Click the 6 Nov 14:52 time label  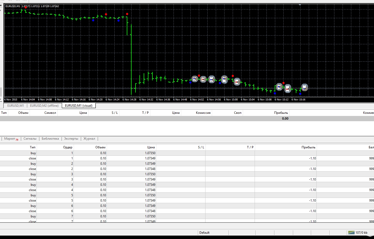click(x=197, y=100)
